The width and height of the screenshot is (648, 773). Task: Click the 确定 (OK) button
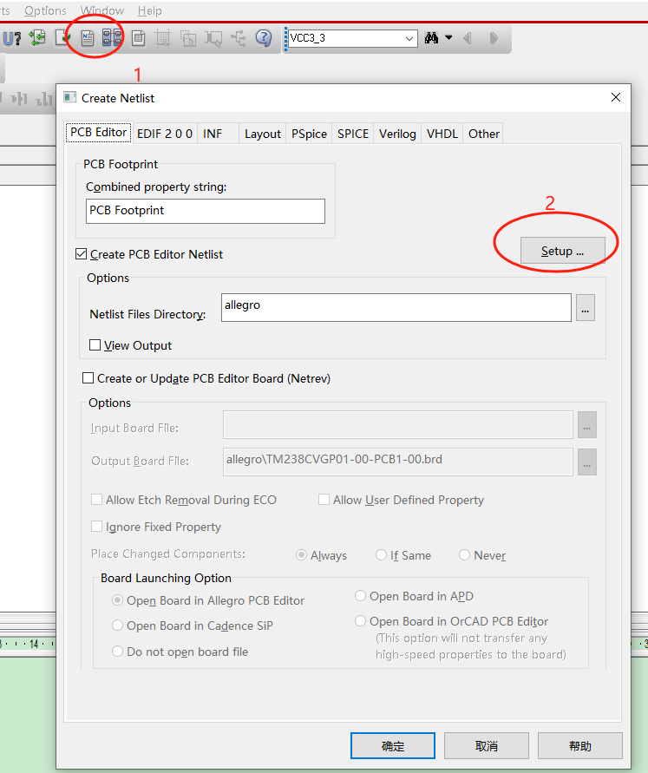click(x=393, y=745)
